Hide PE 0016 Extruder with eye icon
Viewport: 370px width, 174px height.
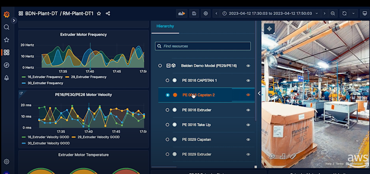[248, 110]
